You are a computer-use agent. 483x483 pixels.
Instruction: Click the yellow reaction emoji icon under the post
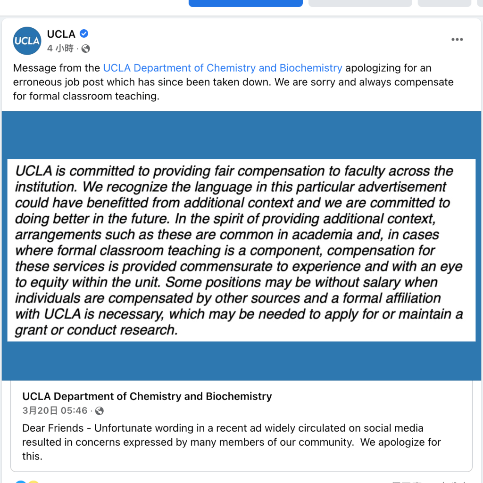(x=33, y=482)
